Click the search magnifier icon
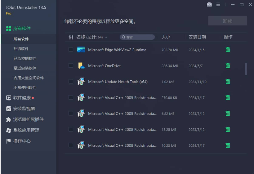The width and height of the screenshot is (254, 174). click(123, 37)
